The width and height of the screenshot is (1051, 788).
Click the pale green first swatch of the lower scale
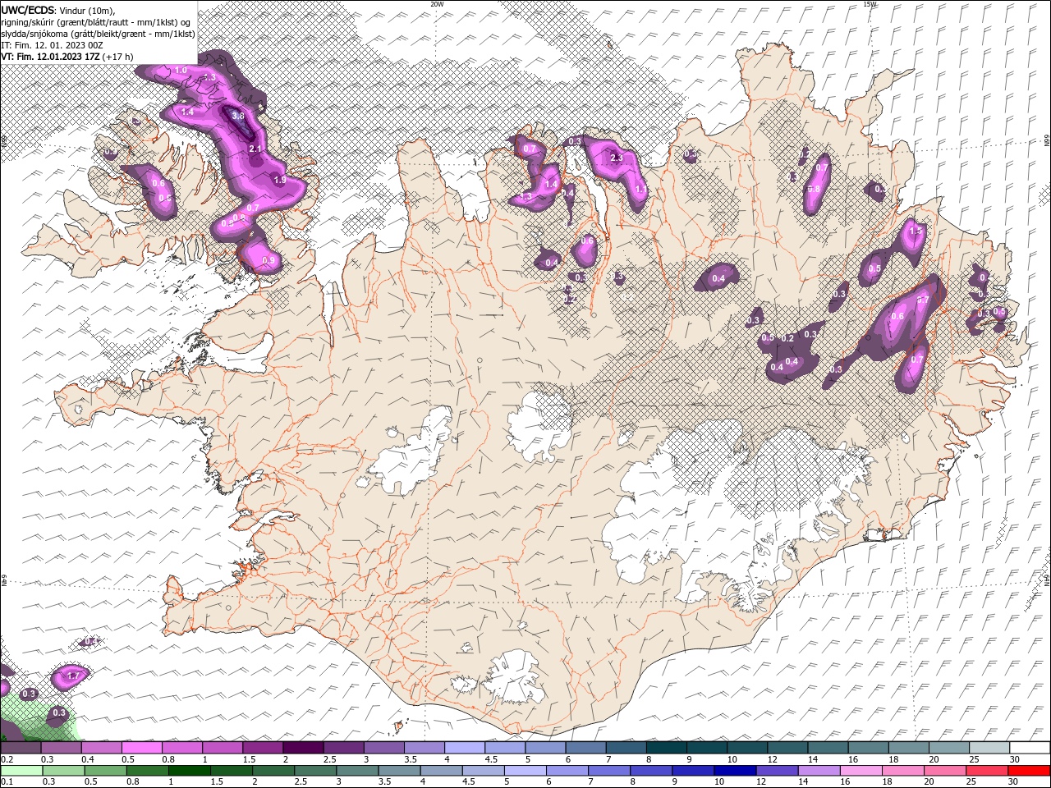tap(21, 771)
